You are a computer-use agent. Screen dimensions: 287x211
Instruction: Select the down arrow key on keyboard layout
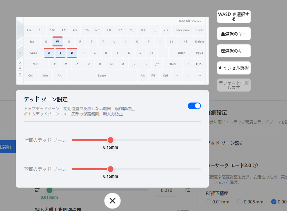(188, 75)
